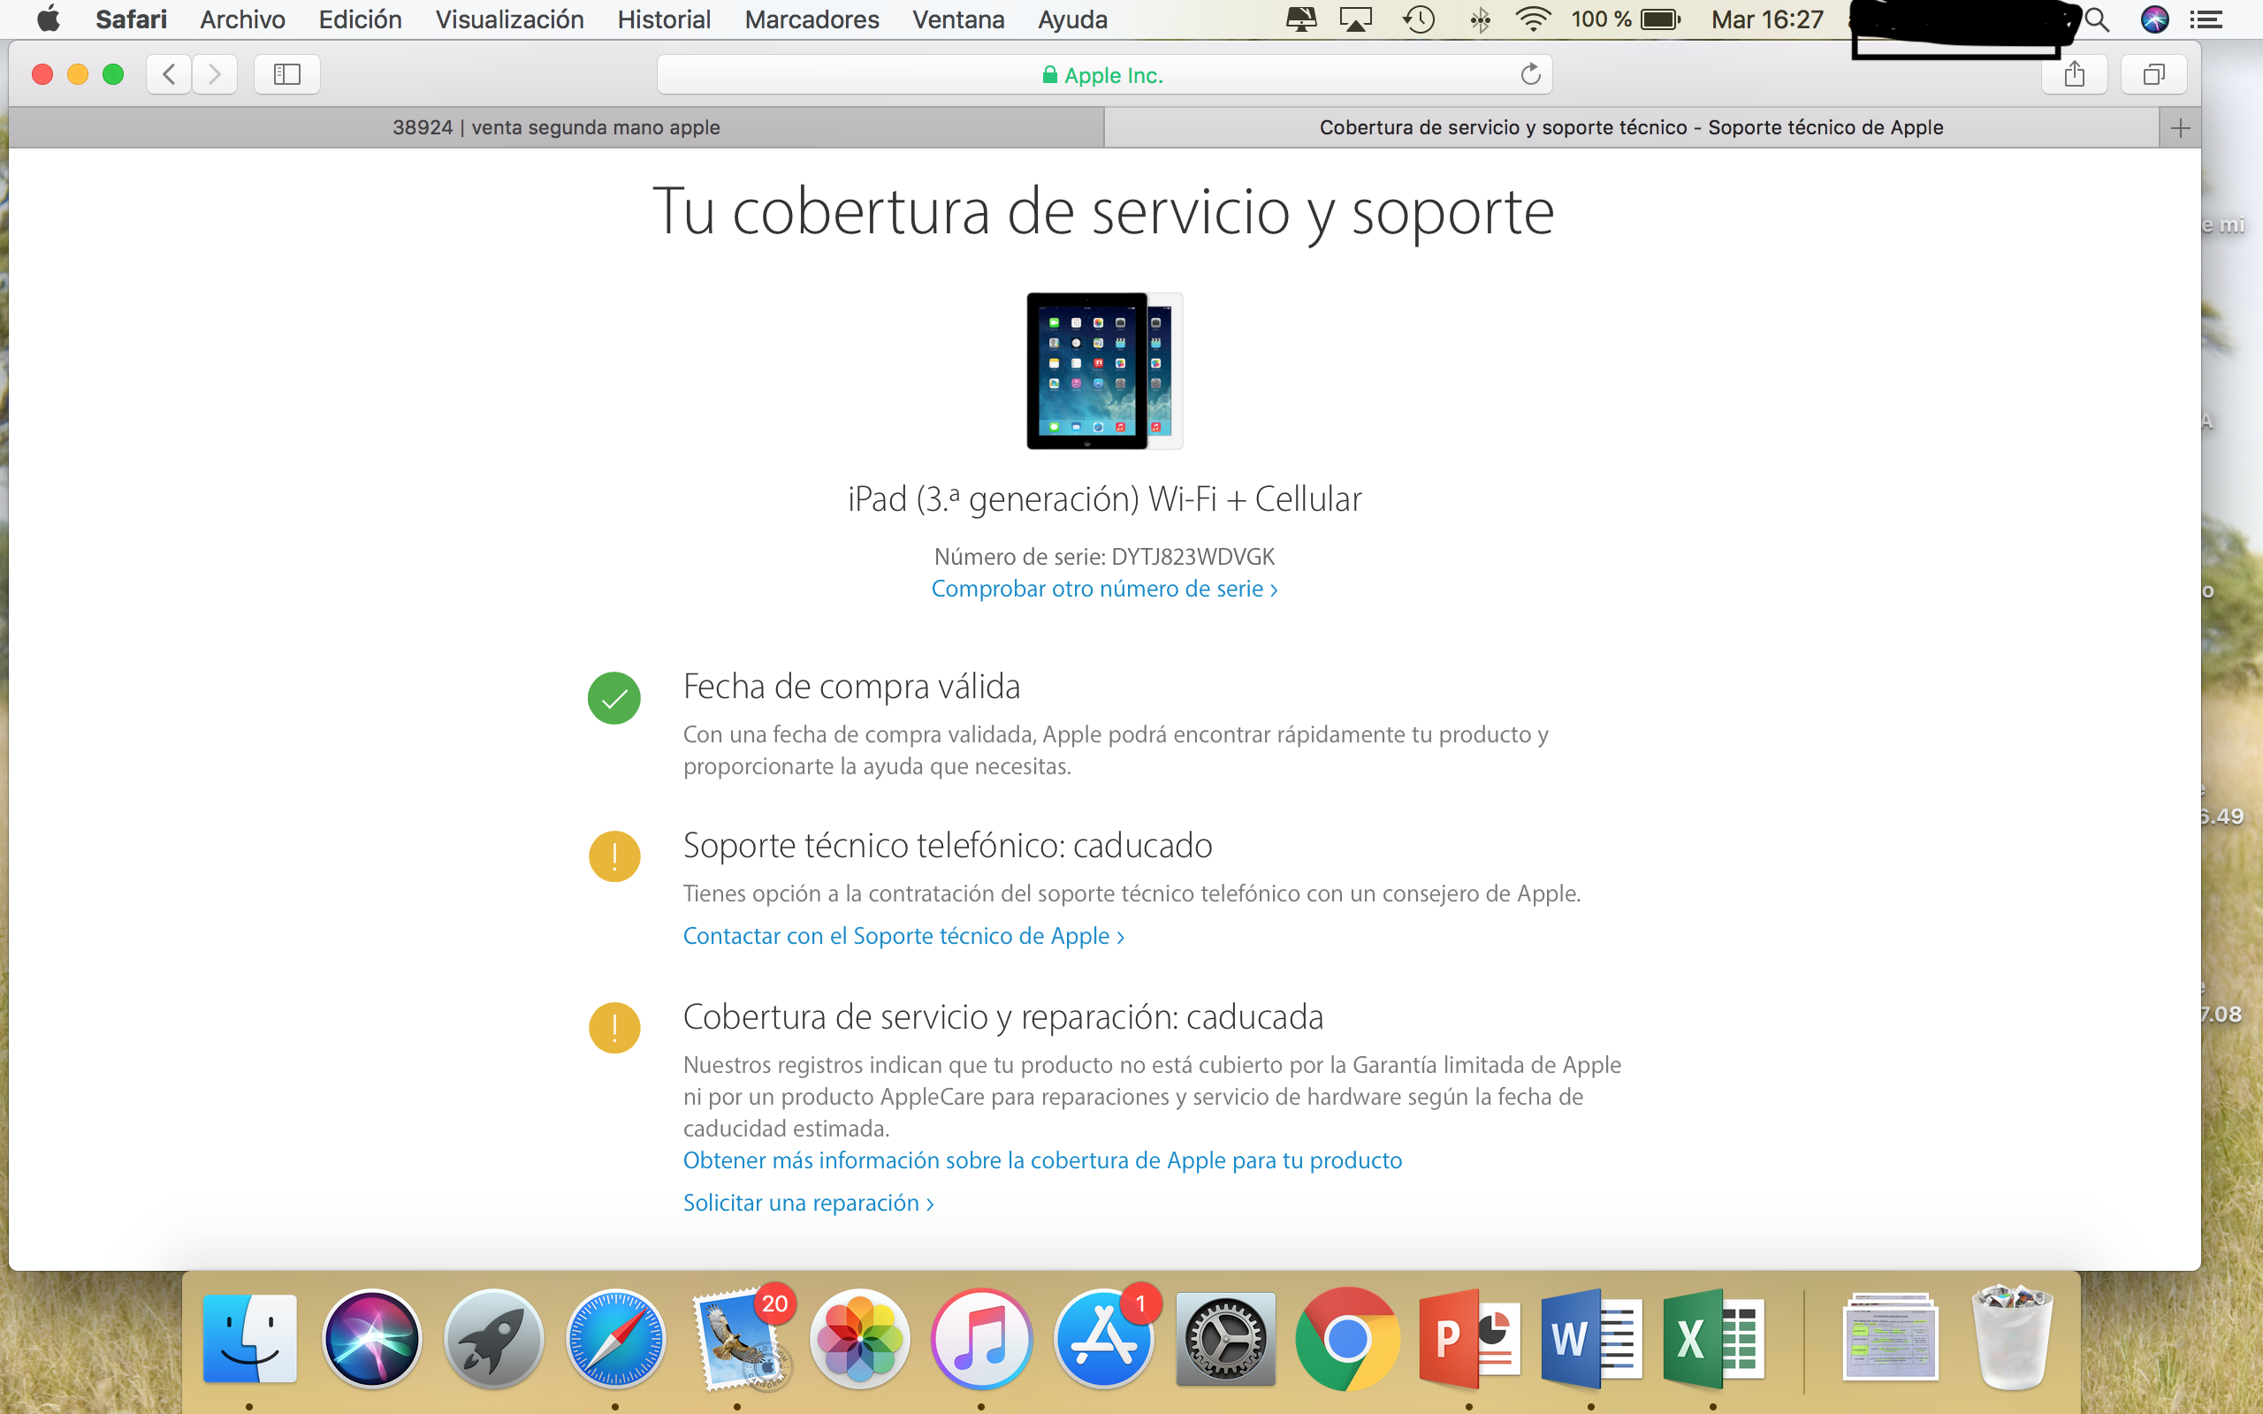Click the Siri icon in menu bar
This screenshot has width=2263, height=1414.
(2154, 19)
